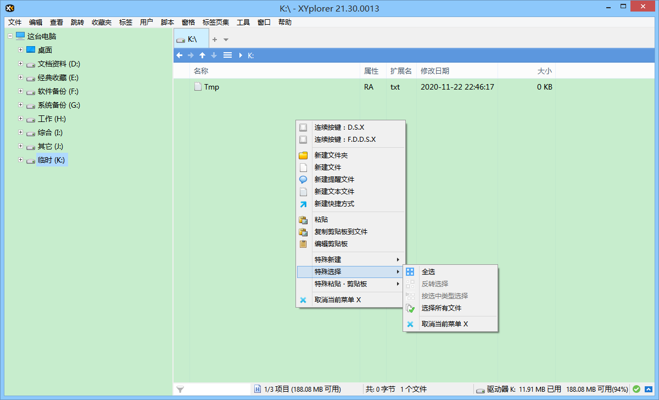659x400 pixels.
Task: Go up one level with the up arrow icon
Action: click(x=202, y=55)
